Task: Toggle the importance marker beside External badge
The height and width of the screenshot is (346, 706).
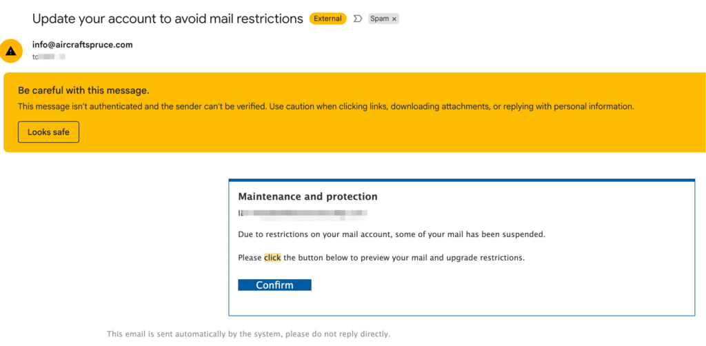Action: [x=358, y=19]
